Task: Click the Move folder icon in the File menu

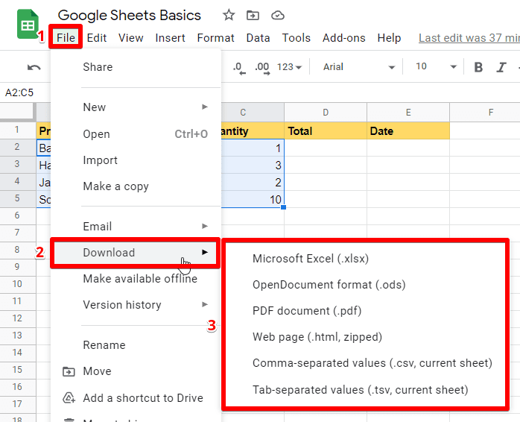Action: [x=69, y=371]
